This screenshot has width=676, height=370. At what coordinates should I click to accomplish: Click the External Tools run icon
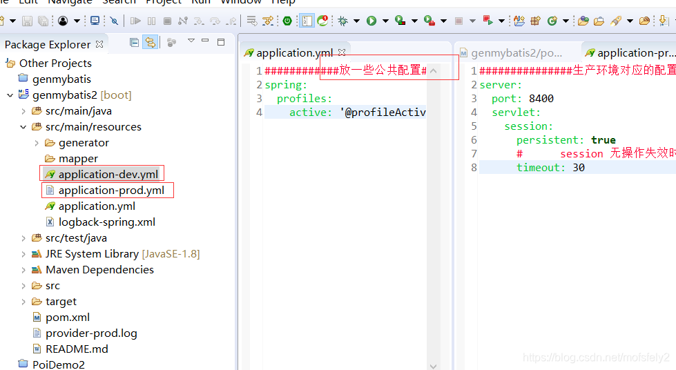[x=429, y=21]
